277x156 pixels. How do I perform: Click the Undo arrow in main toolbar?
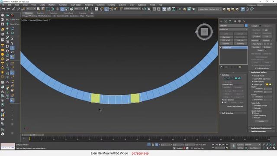pos(3,9)
